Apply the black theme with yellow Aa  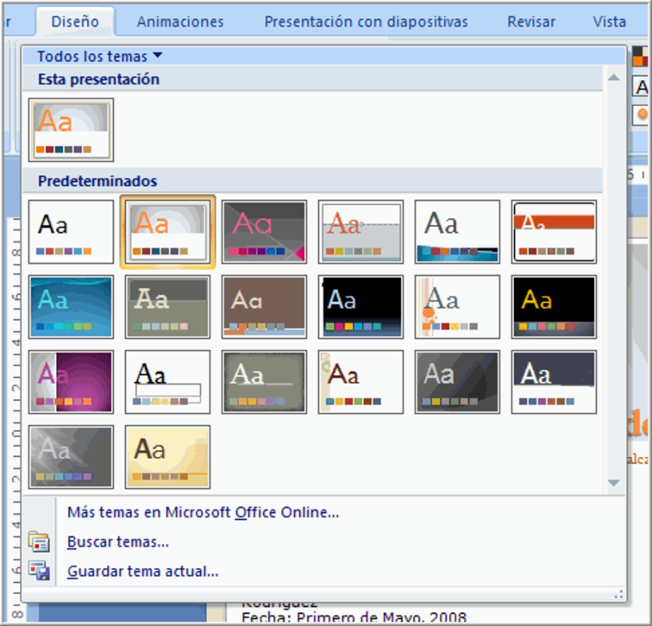coord(554,307)
